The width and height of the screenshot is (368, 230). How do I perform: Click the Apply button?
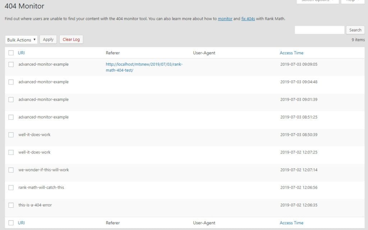48,40
